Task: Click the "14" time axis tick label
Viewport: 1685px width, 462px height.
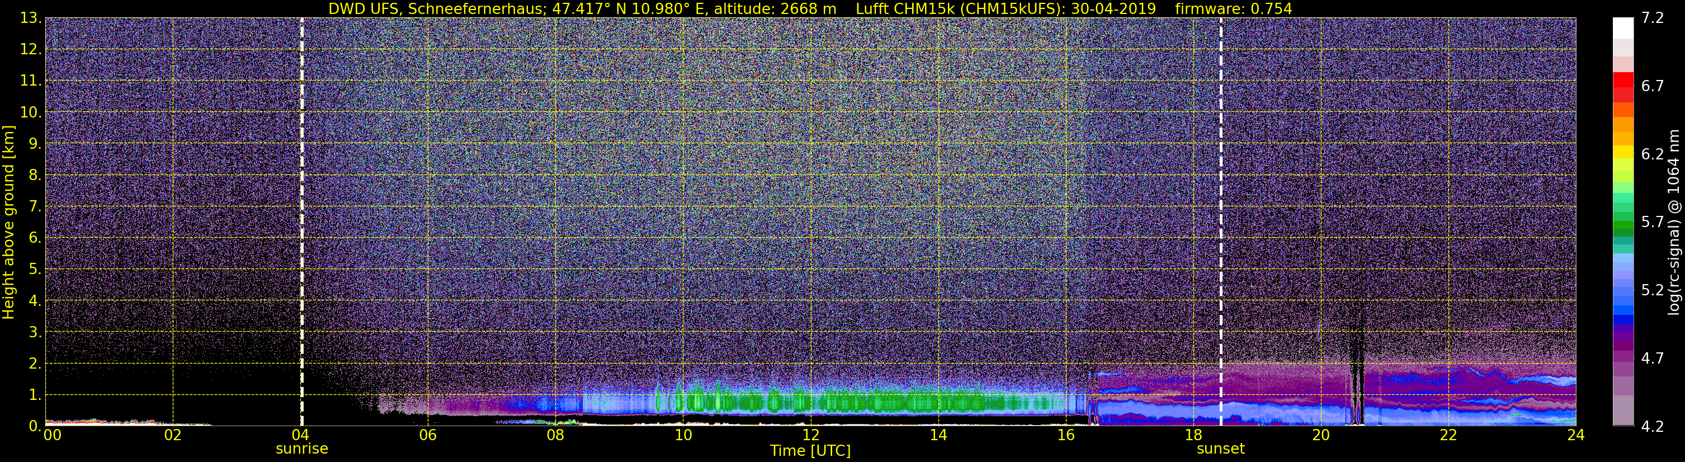Action: point(938,435)
